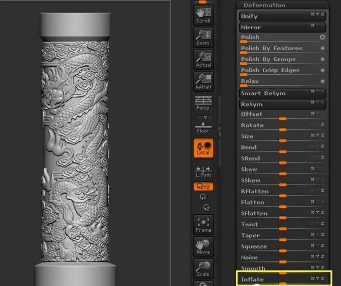The height and width of the screenshot is (286, 341).
Task: Click the Inflate slider label
Action: click(252, 279)
